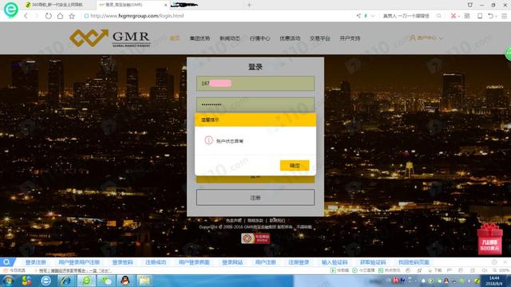Select the 找回密码页面 search suggestion
511x287 pixels.
tap(414, 262)
